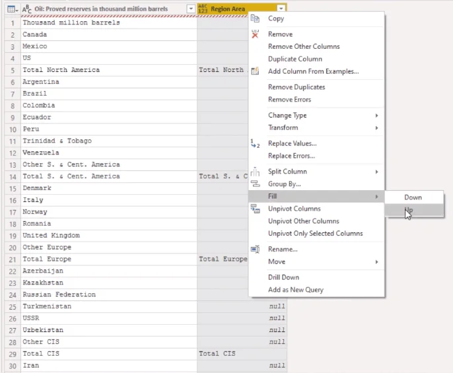Click the Add Column From Examples icon
453x373 pixels.
point(255,71)
